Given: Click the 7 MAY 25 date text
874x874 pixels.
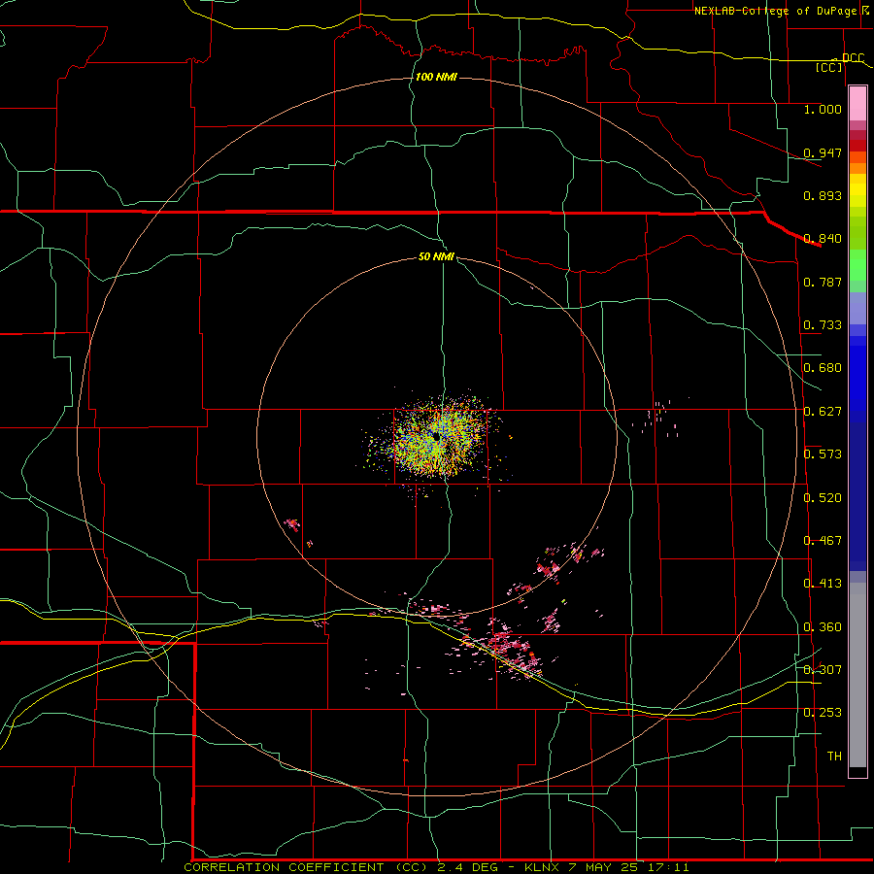Looking at the screenshot, I should pos(602,867).
